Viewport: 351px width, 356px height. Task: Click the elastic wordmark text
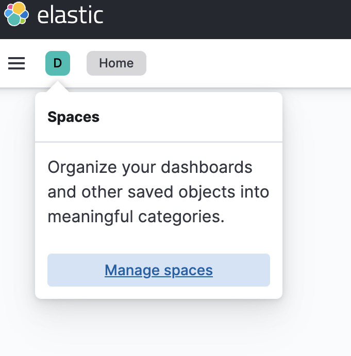pyautogui.click(x=70, y=15)
